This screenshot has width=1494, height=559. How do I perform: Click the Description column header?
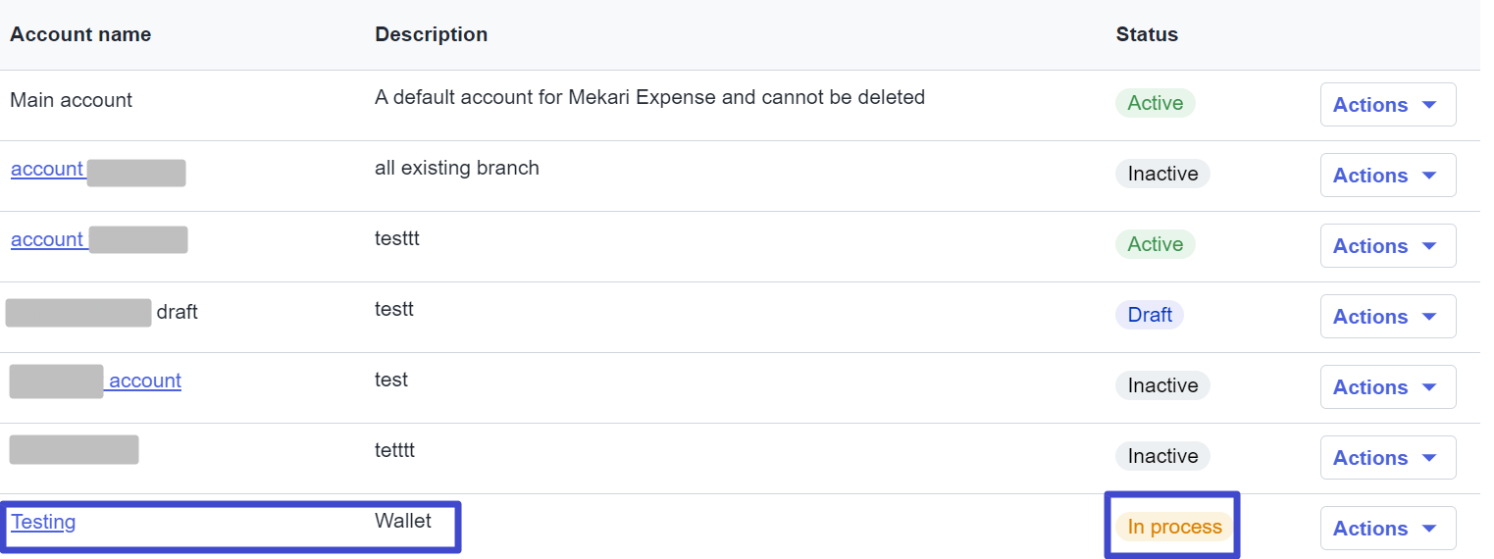point(431,34)
